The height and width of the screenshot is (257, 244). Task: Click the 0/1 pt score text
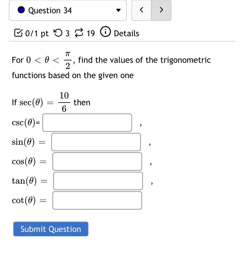[x=37, y=33]
